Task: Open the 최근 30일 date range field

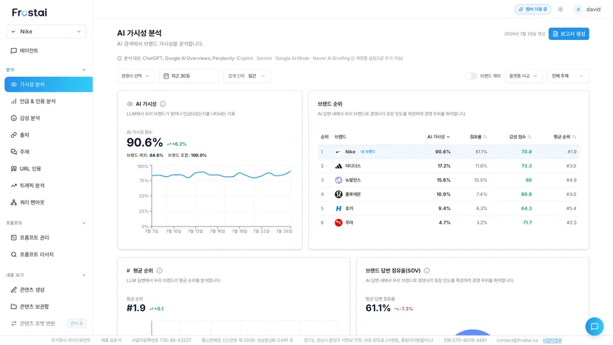Action: click(189, 76)
